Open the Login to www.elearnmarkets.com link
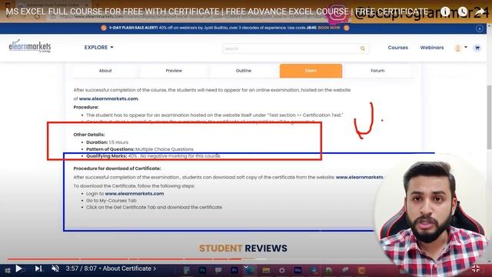 135,193
